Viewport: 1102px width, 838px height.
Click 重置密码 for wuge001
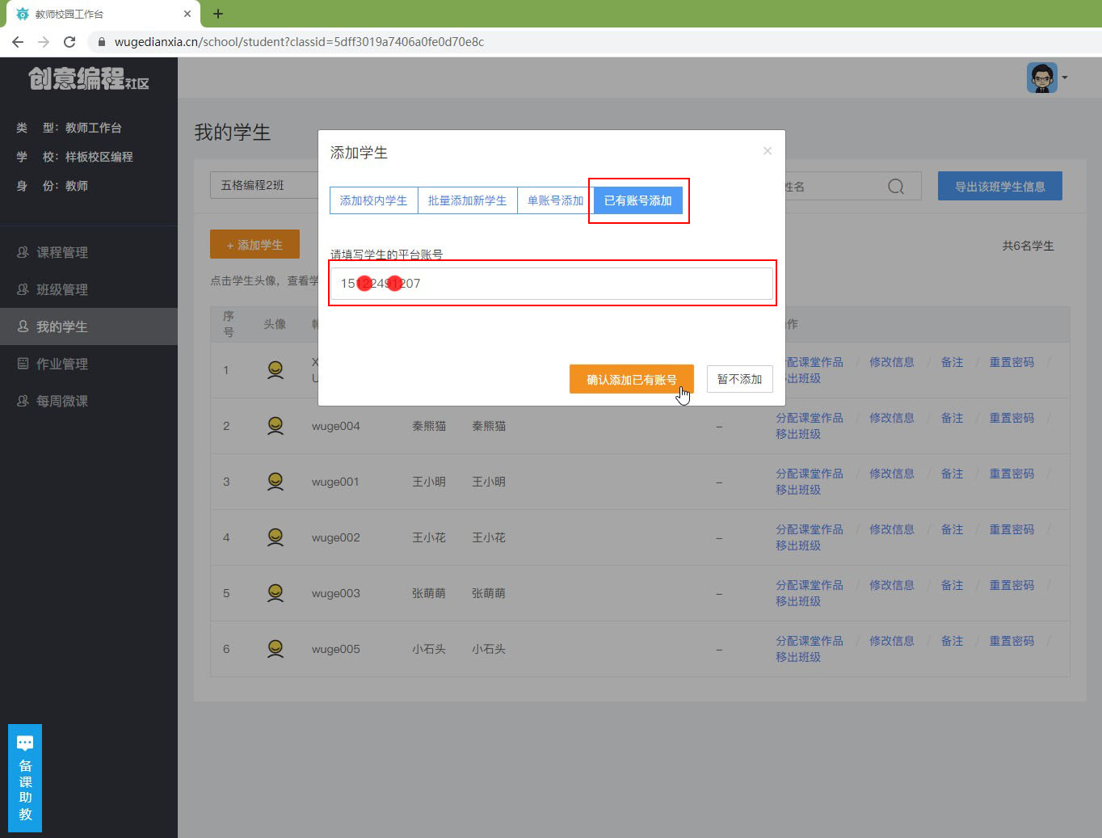pos(1012,474)
